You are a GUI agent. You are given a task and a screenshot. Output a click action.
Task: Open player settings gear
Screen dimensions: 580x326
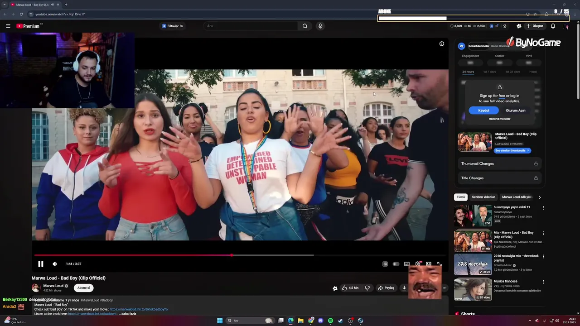pyautogui.click(x=418, y=264)
